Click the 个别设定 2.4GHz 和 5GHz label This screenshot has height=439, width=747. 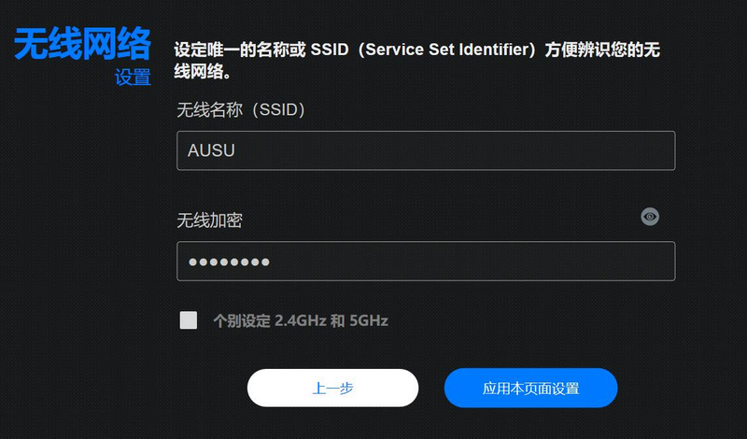click(301, 320)
